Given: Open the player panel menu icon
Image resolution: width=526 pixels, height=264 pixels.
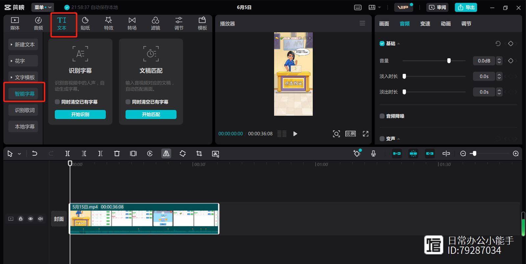Looking at the screenshot, I should pyautogui.click(x=362, y=23).
